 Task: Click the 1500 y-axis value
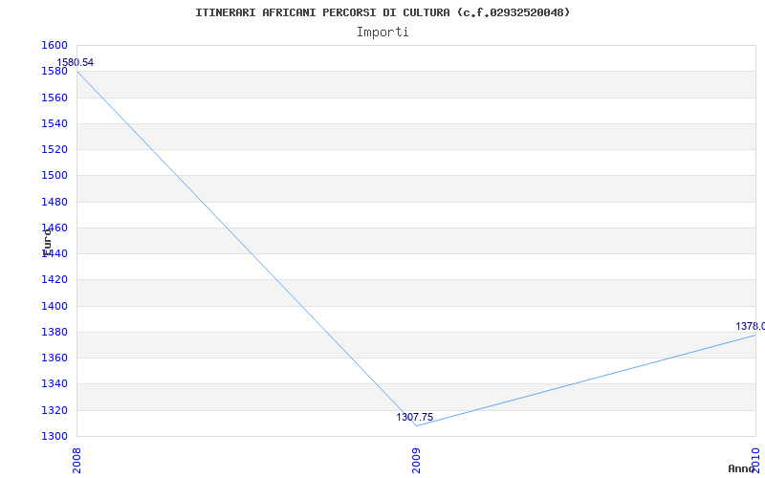(x=54, y=176)
